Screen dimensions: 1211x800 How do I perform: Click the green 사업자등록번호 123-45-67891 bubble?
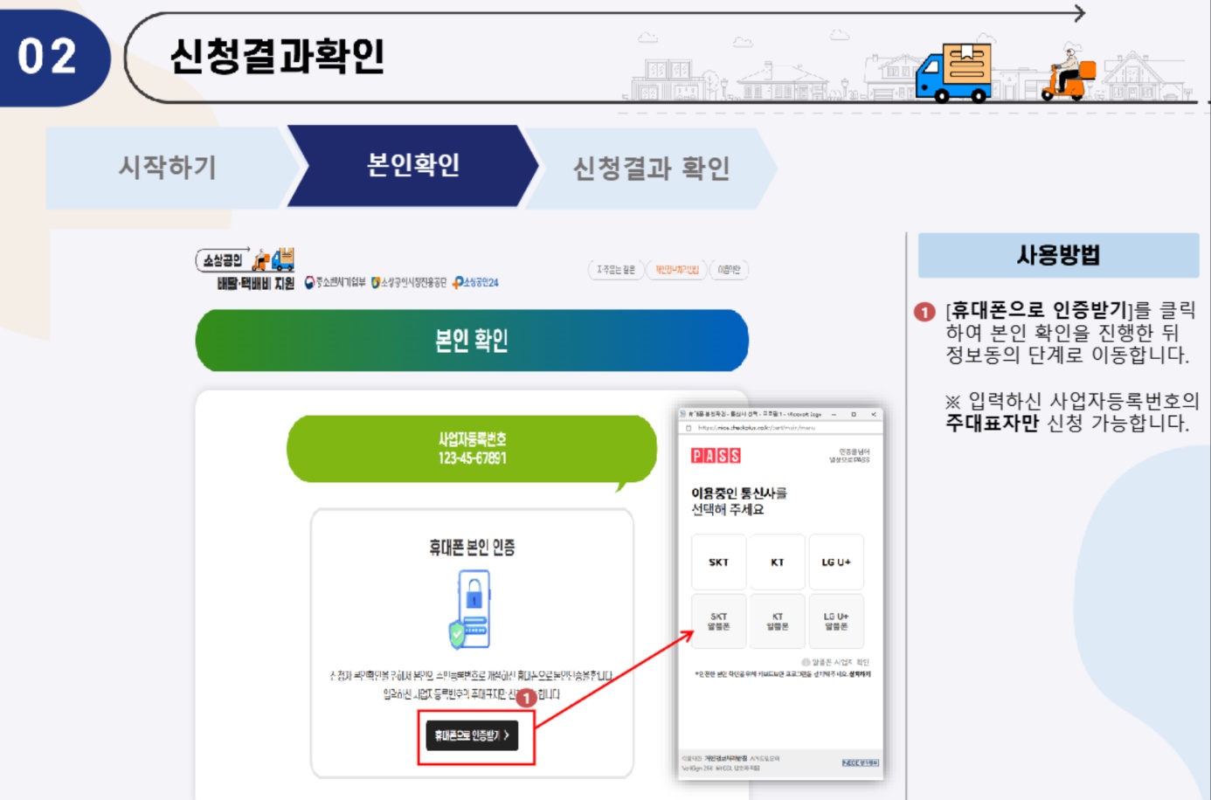472,449
